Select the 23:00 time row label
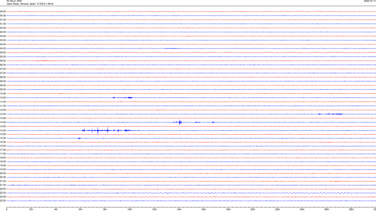 3,197
